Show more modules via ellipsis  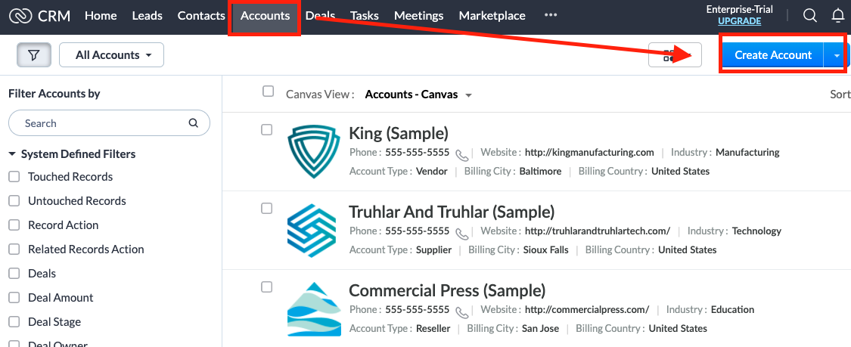tap(551, 16)
